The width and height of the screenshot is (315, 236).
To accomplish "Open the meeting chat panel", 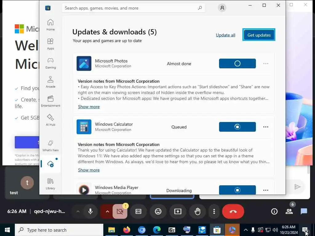I will click(x=304, y=211).
